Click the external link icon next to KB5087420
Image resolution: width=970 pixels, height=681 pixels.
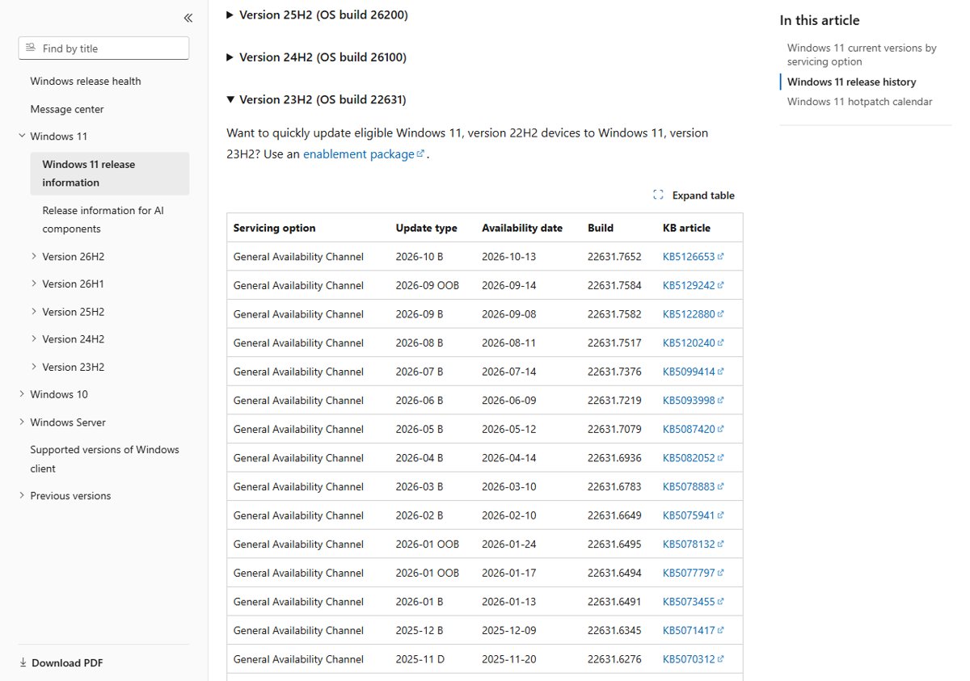720,429
